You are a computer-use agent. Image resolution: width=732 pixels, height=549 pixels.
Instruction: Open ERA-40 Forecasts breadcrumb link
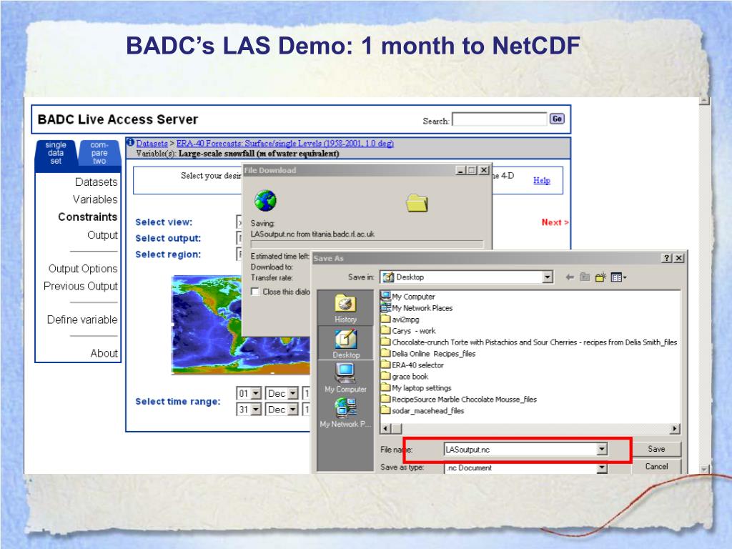point(285,143)
